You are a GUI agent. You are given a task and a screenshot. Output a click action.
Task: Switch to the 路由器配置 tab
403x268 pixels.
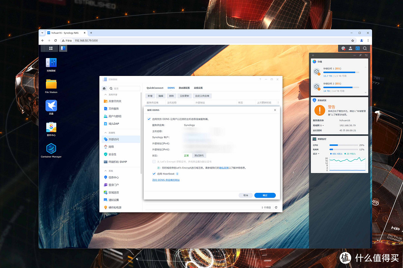[184, 88]
